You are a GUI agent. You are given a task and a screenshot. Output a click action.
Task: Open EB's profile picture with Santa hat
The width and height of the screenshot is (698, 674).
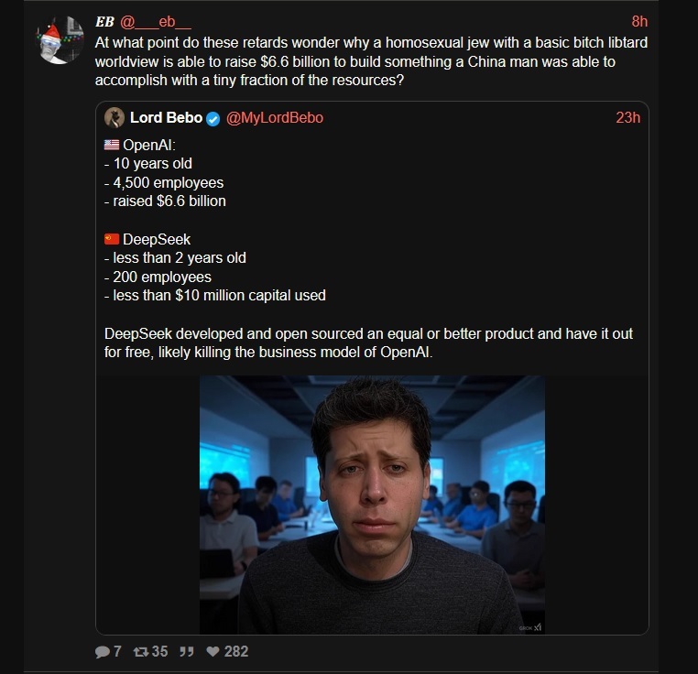point(60,40)
